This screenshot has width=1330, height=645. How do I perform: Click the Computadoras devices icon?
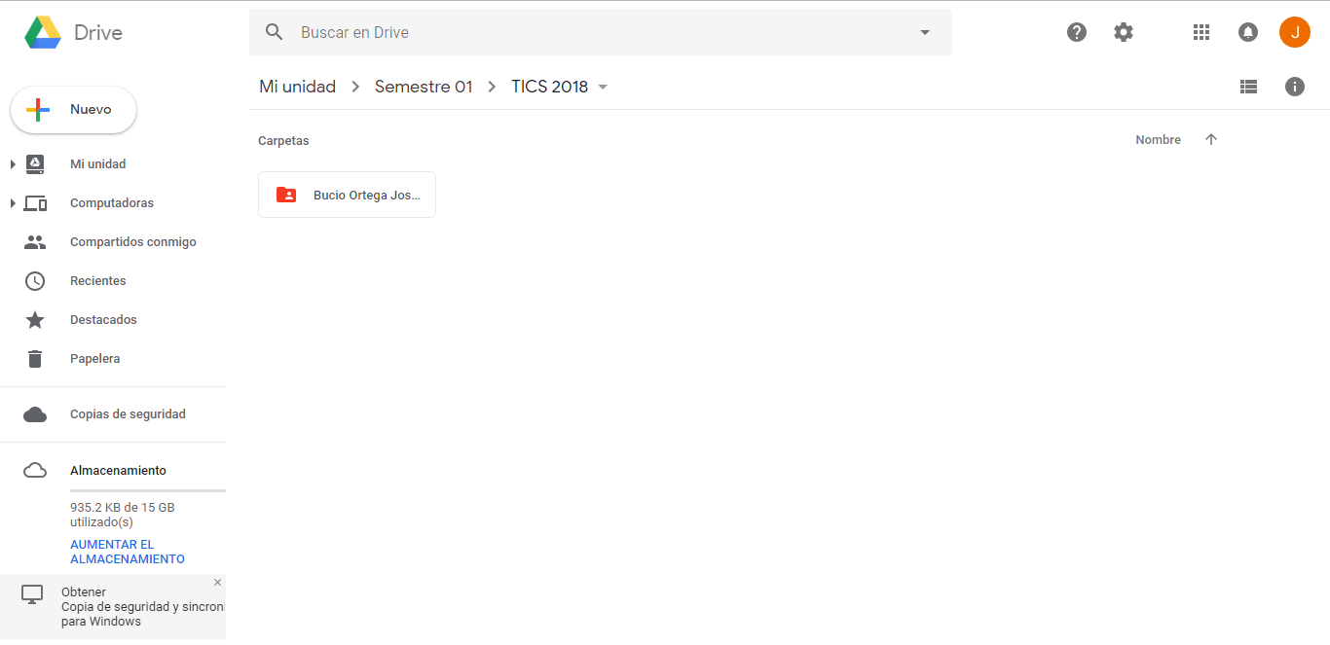coord(35,203)
